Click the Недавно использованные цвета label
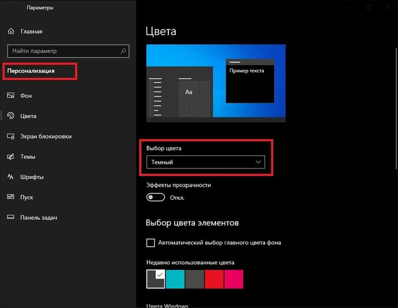 tap(190, 263)
